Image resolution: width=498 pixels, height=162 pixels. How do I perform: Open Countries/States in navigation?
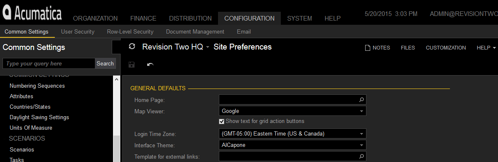30,107
